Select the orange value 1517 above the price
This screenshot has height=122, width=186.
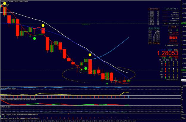click(x=176, y=50)
